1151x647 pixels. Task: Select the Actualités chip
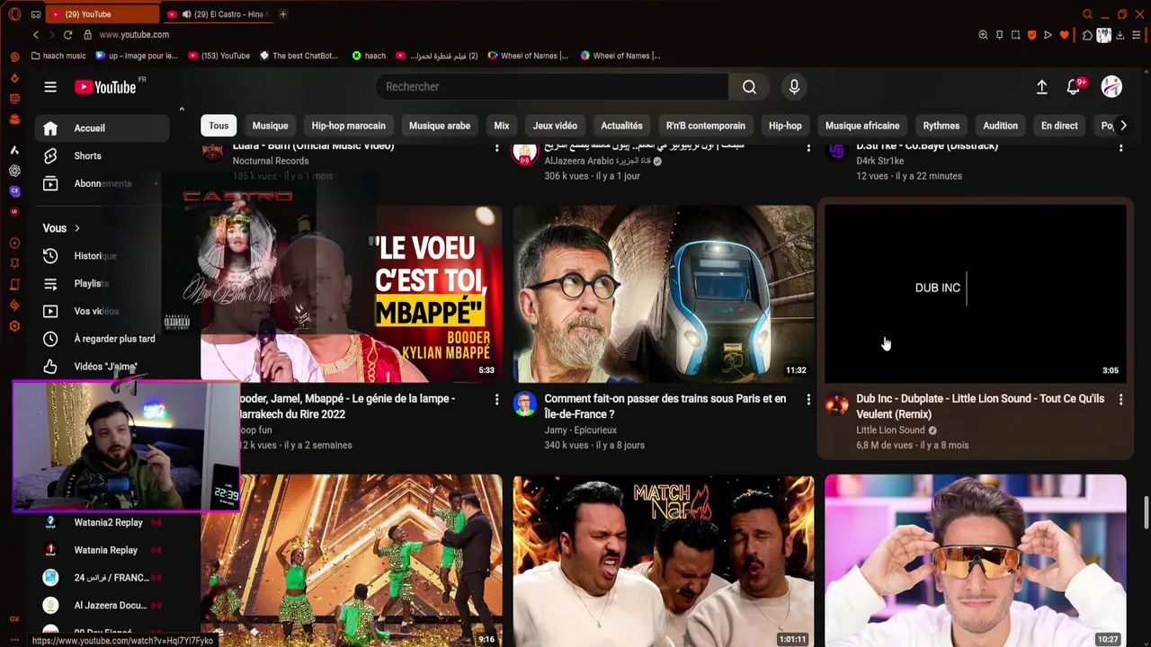coord(621,126)
